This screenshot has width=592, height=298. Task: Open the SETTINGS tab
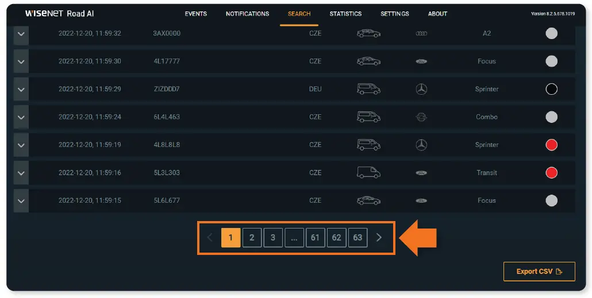[394, 14]
